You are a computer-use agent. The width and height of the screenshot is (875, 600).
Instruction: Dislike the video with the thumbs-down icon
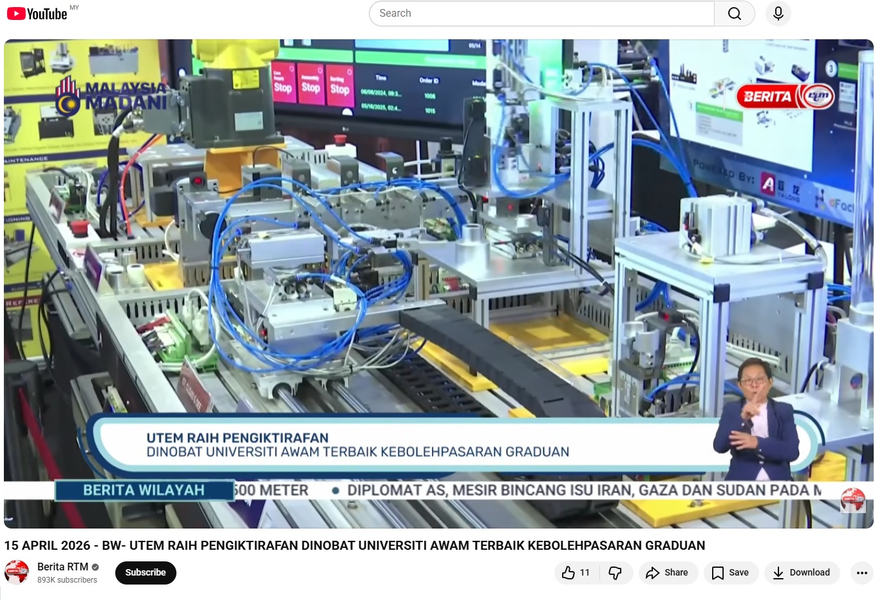[616, 572]
